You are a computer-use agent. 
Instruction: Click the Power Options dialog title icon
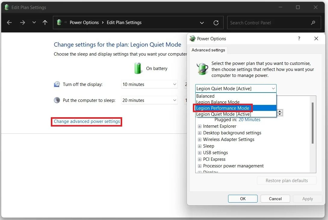click(x=192, y=38)
